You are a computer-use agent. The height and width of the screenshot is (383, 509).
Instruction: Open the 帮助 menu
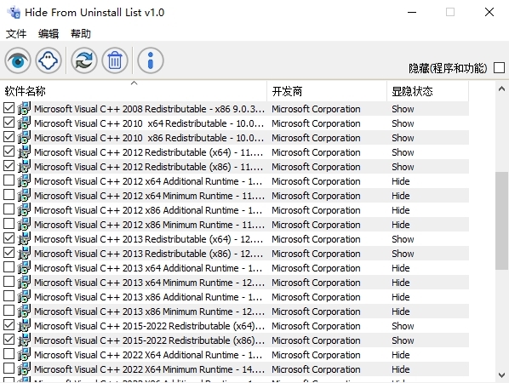[x=81, y=33]
